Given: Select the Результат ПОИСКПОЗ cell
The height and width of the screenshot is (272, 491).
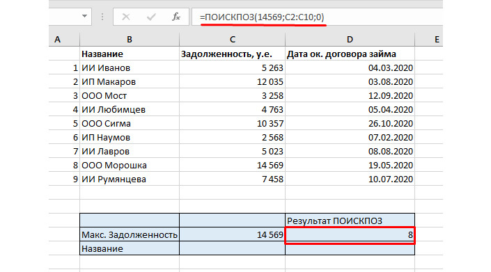Looking at the screenshot, I should tap(350, 221).
